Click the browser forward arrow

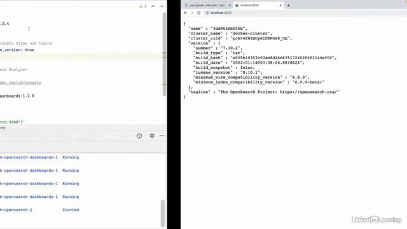(192, 13)
